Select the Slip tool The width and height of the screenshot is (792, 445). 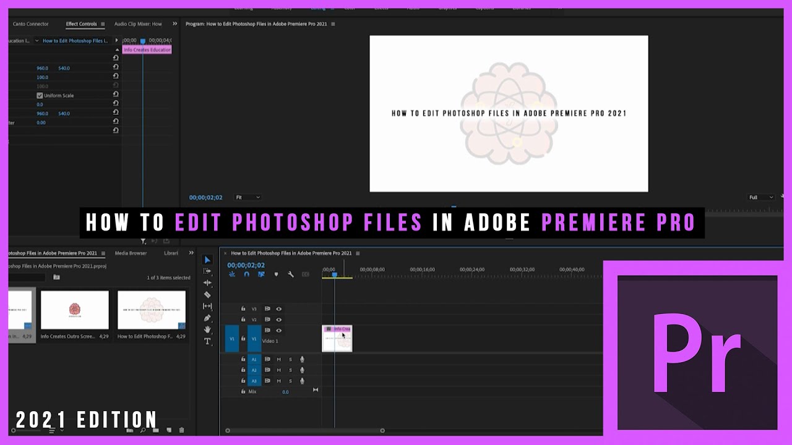pos(207,306)
